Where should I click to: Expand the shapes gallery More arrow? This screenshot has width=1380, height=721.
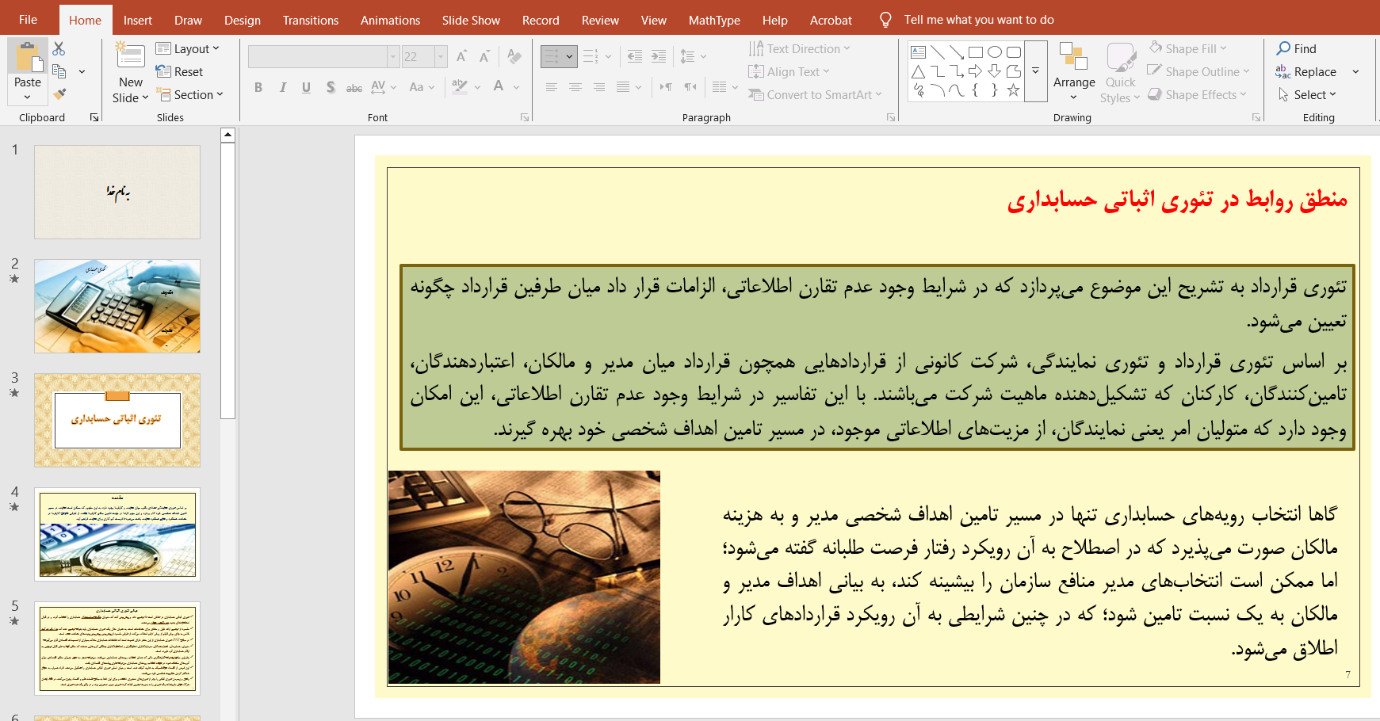(1035, 71)
